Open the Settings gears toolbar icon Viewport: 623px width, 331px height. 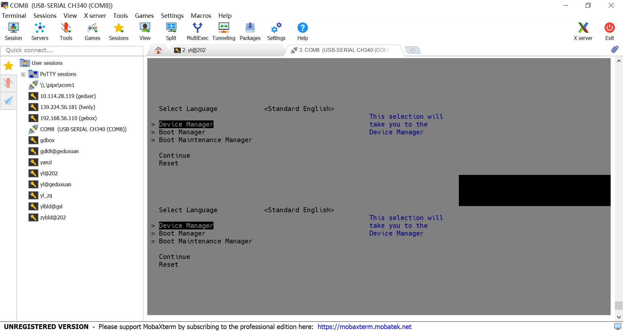[x=276, y=31]
